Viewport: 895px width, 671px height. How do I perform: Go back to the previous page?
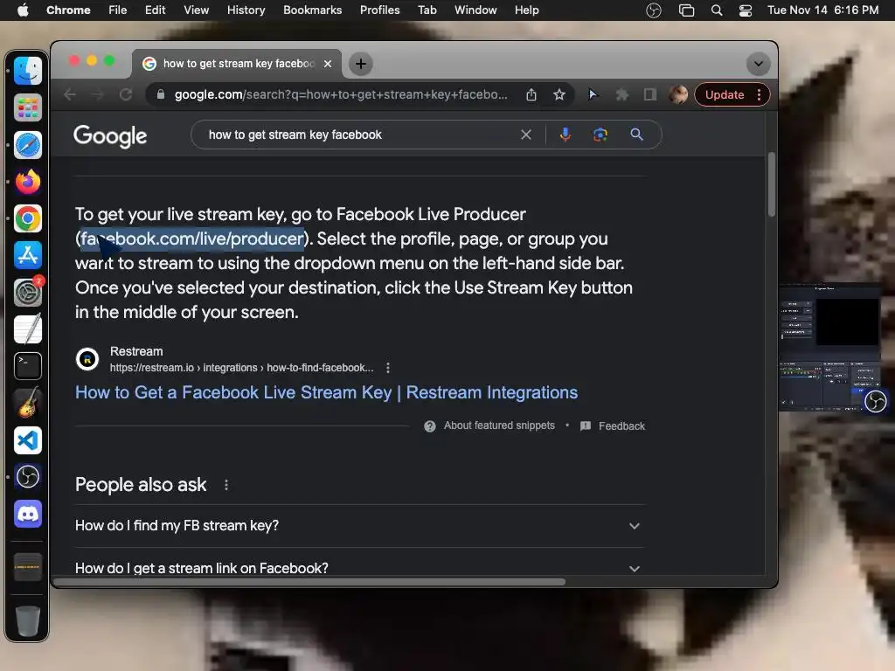pos(70,94)
